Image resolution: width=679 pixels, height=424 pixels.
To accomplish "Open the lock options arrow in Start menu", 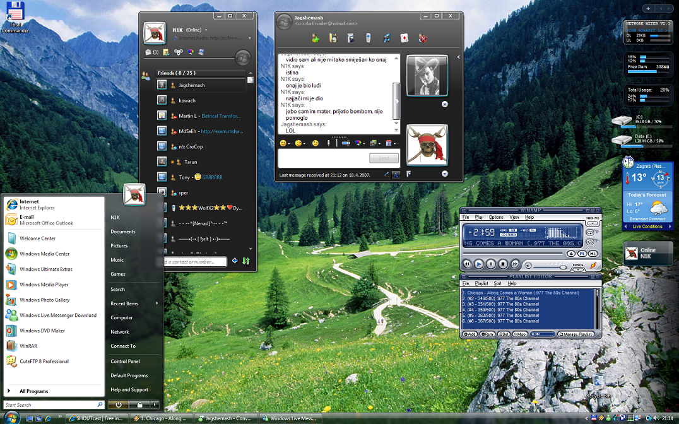I will 155,404.
